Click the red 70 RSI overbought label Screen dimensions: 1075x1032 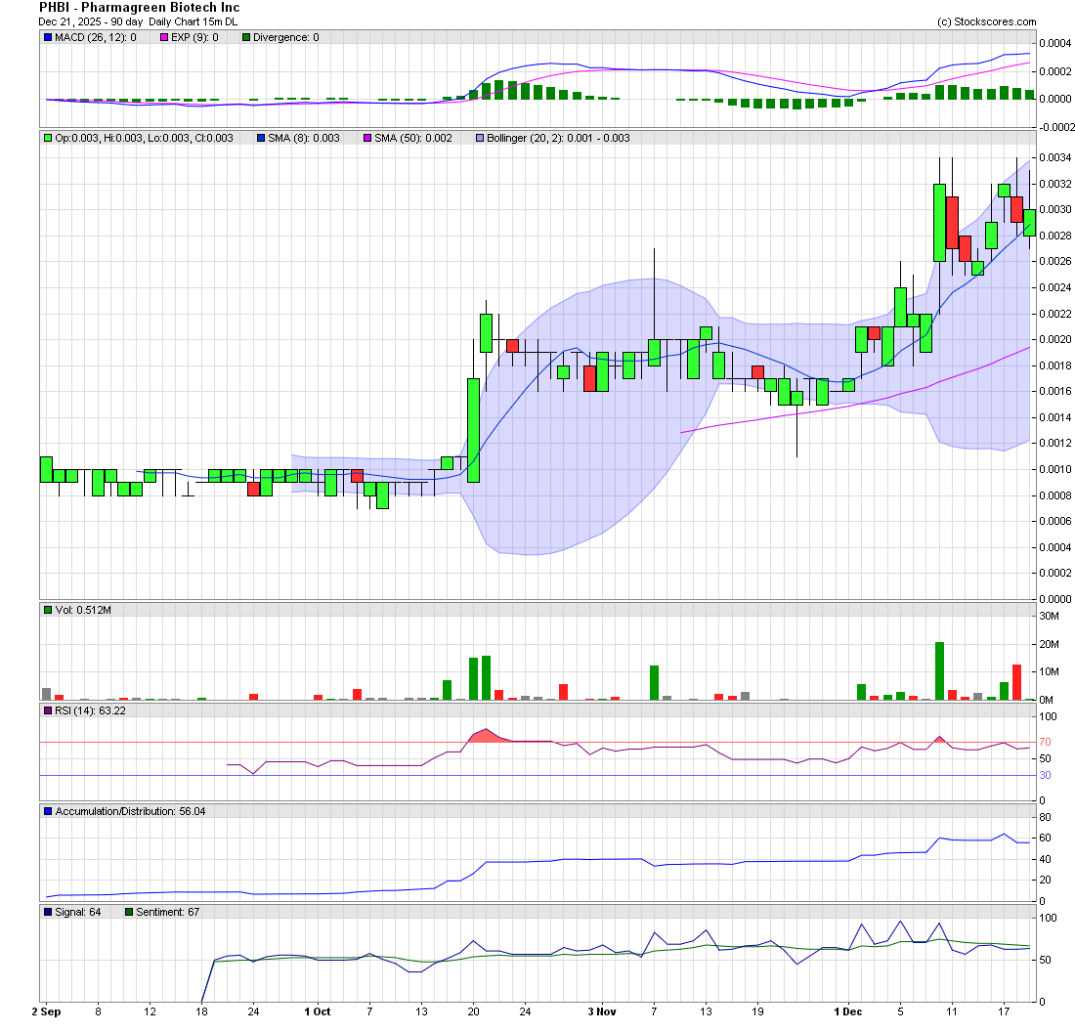coord(1045,742)
